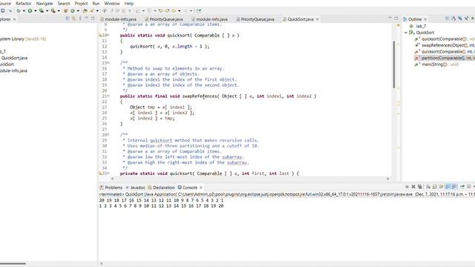Switch to the Declaration tab

[161, 188]
